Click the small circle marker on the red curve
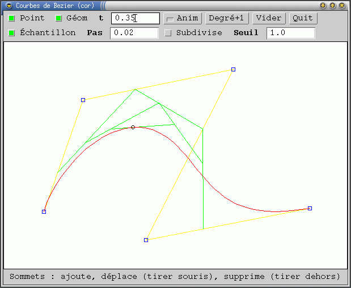 click(133, 127)
